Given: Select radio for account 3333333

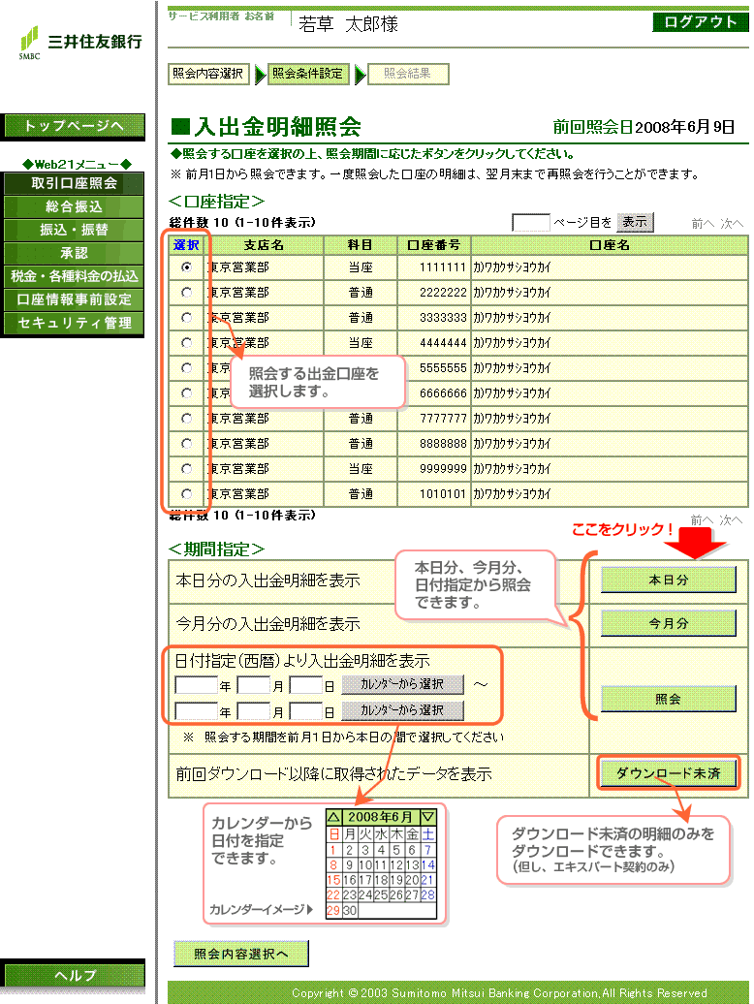Looking at the screenshot, I should click(187, 318).
